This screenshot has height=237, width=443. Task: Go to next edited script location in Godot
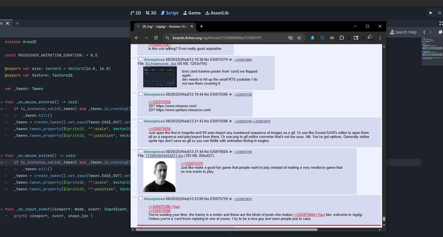click(431, 32)
